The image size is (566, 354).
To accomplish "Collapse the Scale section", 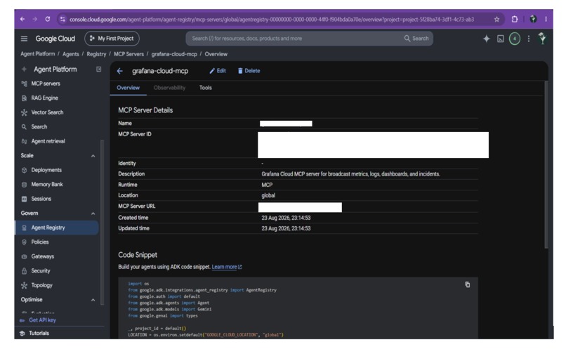I will [x=93, y=156].
